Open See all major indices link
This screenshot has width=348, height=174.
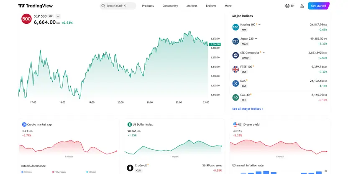pyautogui.click(x=248, y=109)
